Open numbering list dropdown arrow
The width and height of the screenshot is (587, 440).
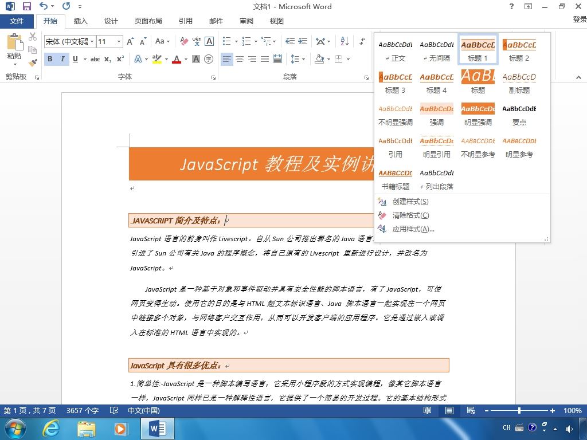point(256,41)
